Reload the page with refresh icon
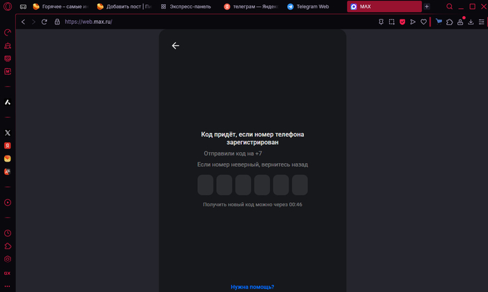The height and width of the screenshot is (292, 488). pyautogui.click(x=44, y=22)
